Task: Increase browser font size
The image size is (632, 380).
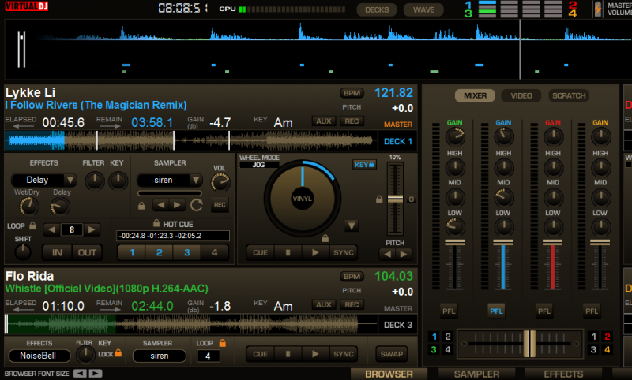Action: (96, 374)
